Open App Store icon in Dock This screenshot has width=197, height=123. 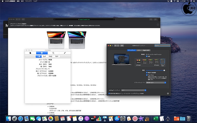117,119
